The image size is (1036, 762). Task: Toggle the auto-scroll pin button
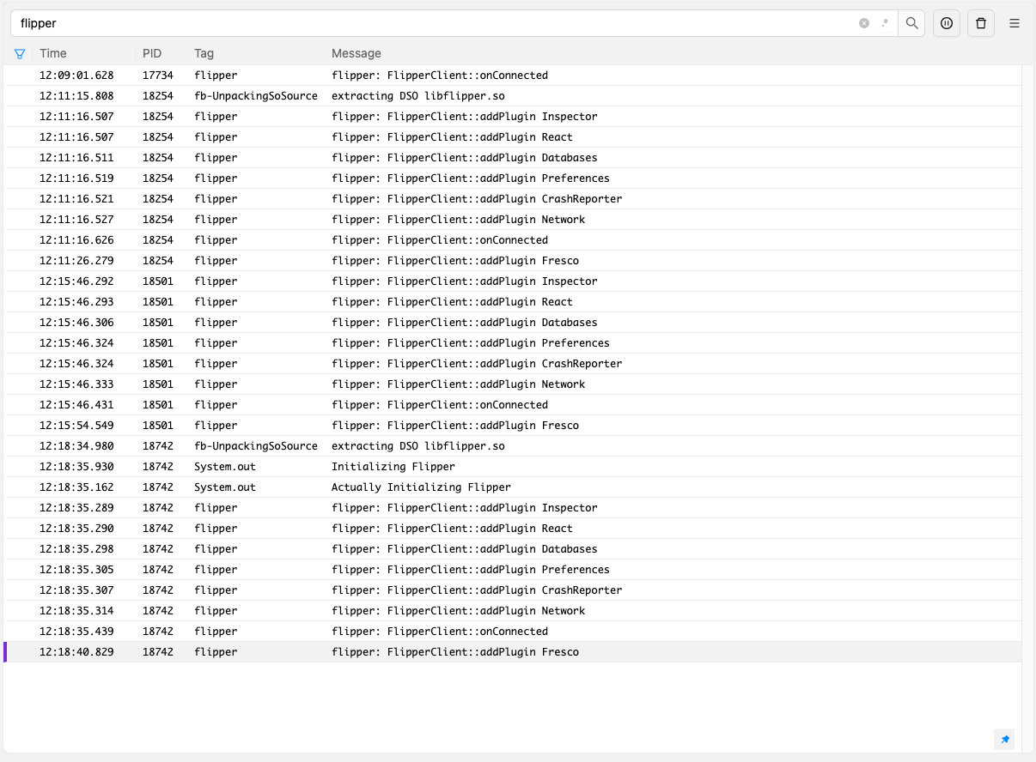point(1003,739)
